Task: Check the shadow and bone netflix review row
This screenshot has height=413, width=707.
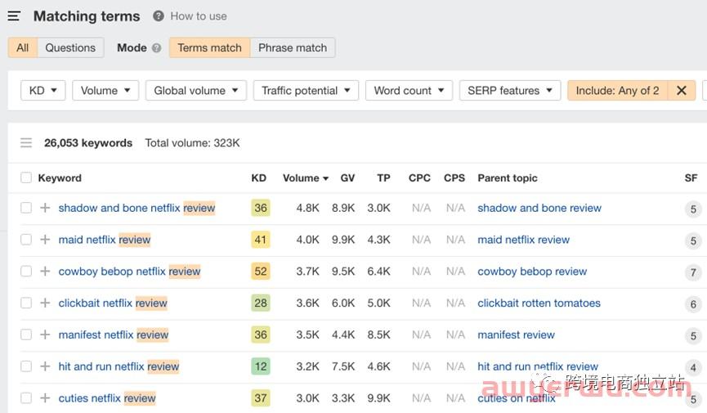Action: point(26,208)
